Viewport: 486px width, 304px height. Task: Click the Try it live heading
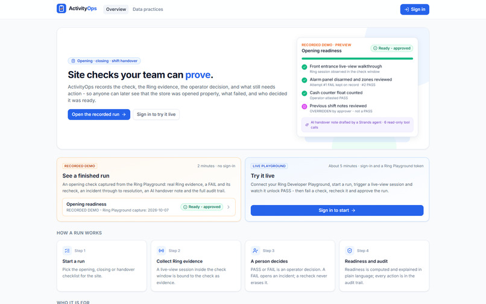pos(262,176)
